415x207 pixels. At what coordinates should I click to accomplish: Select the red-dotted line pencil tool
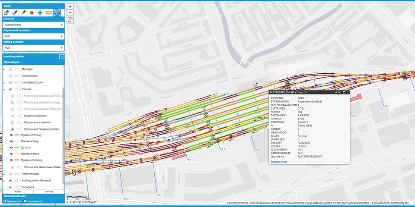coord(23,13)
